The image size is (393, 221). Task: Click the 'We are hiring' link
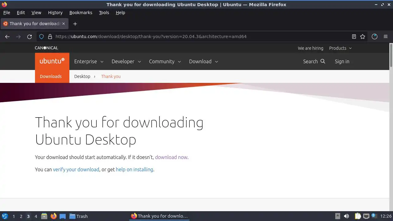pos(310,48)
